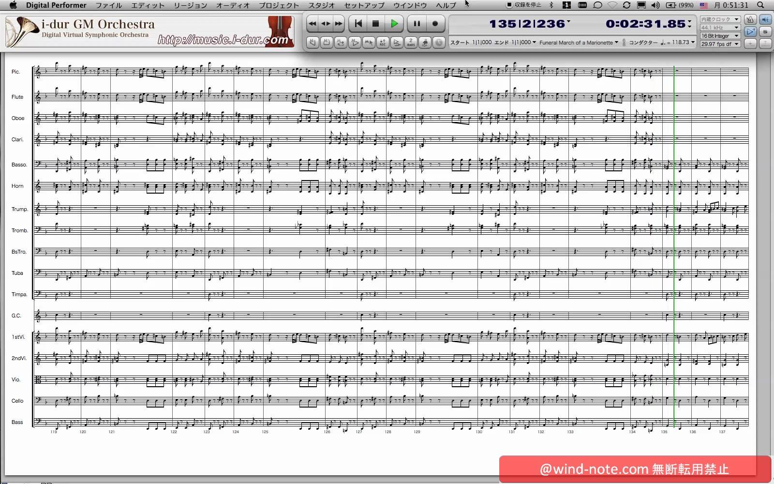Open the start/end times dropdown arrow
Viewport: 774px width, 484px height.
click(x=534, y=43)
